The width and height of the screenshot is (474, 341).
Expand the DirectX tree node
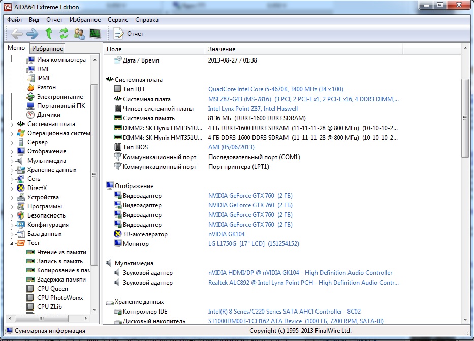12,189
